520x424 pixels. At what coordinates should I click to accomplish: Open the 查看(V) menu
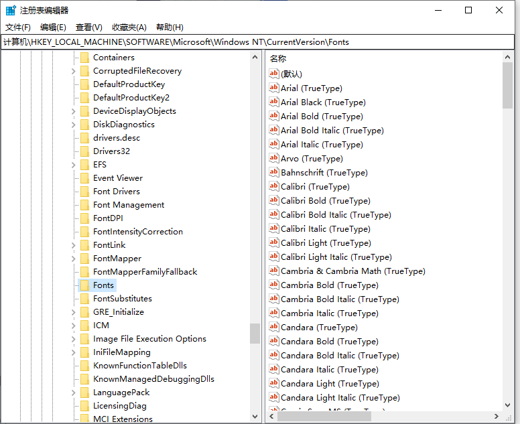pyautogui.click(x=89, y=27)
